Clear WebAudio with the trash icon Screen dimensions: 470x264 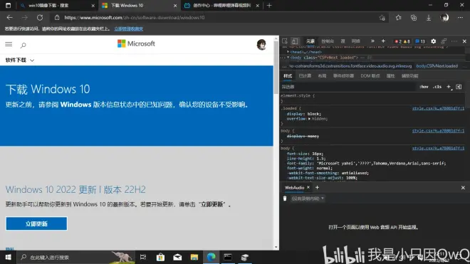[285, 199]
